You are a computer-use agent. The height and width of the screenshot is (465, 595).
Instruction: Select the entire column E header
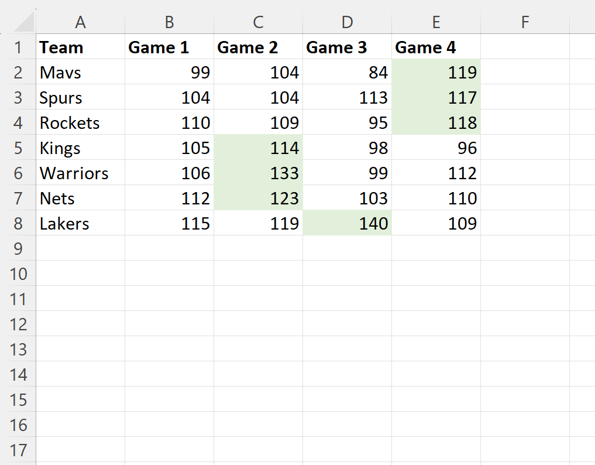436,22
